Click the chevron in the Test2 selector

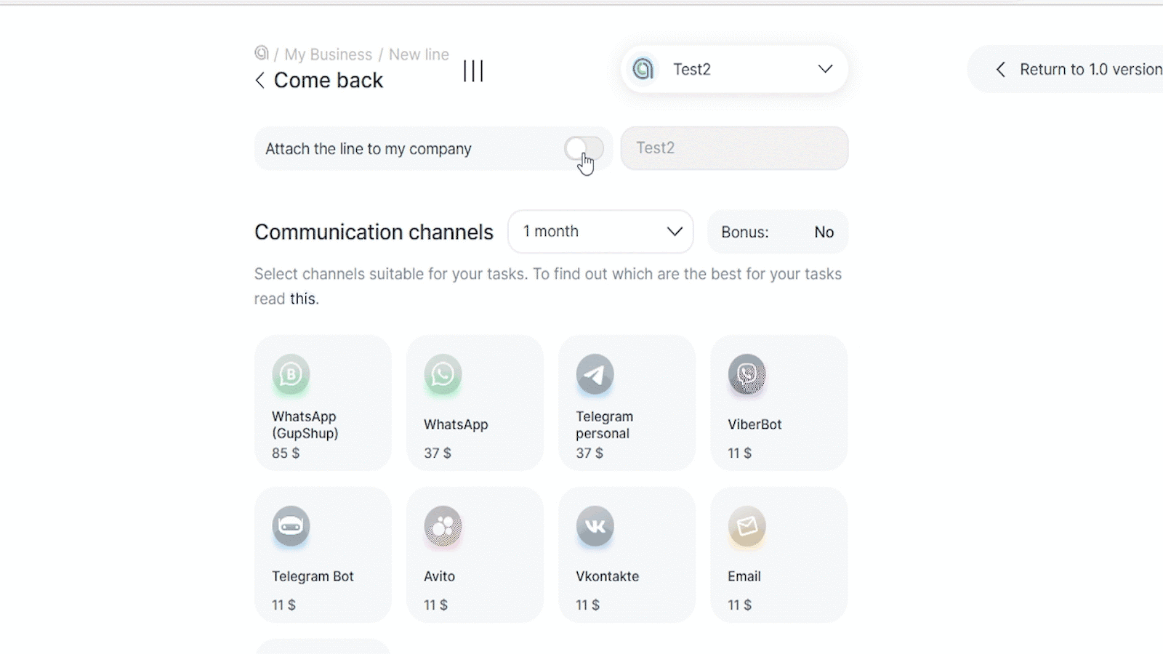coord(825,69)
